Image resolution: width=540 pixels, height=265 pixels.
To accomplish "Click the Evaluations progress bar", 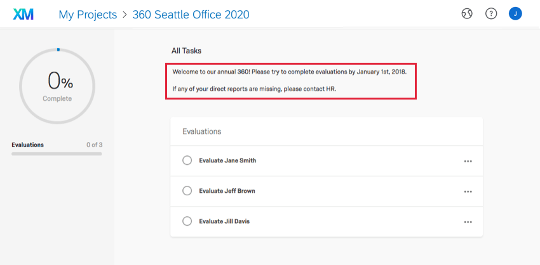I will [x=57, y=153].
